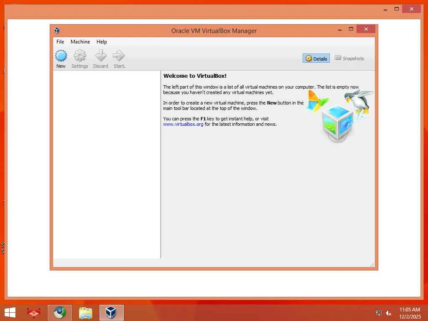Open the Windows Start button
The height and width of the screenshot is (321, 428).
(x=10, y=313)
